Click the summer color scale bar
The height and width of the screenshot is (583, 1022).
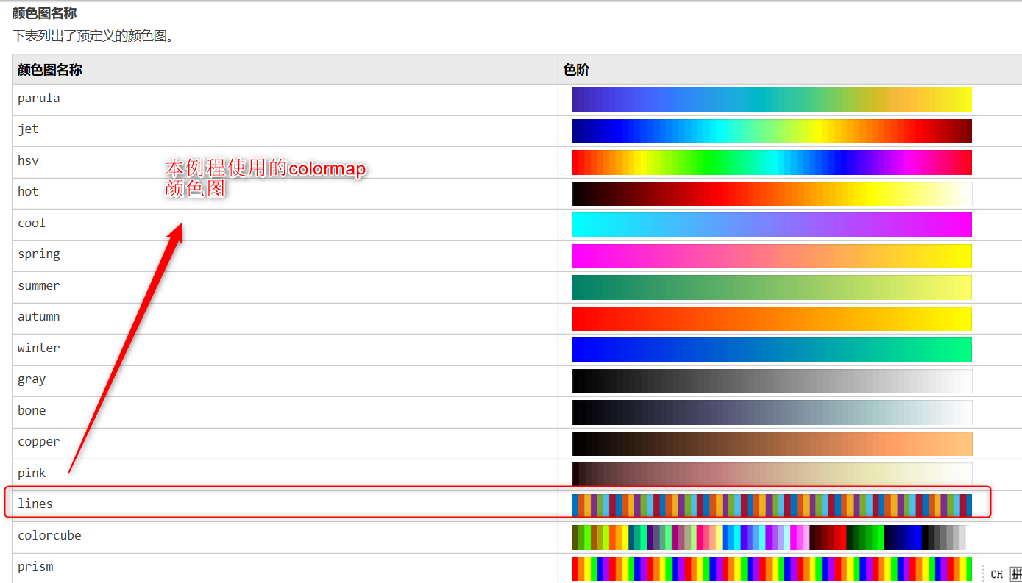(772, 287)
